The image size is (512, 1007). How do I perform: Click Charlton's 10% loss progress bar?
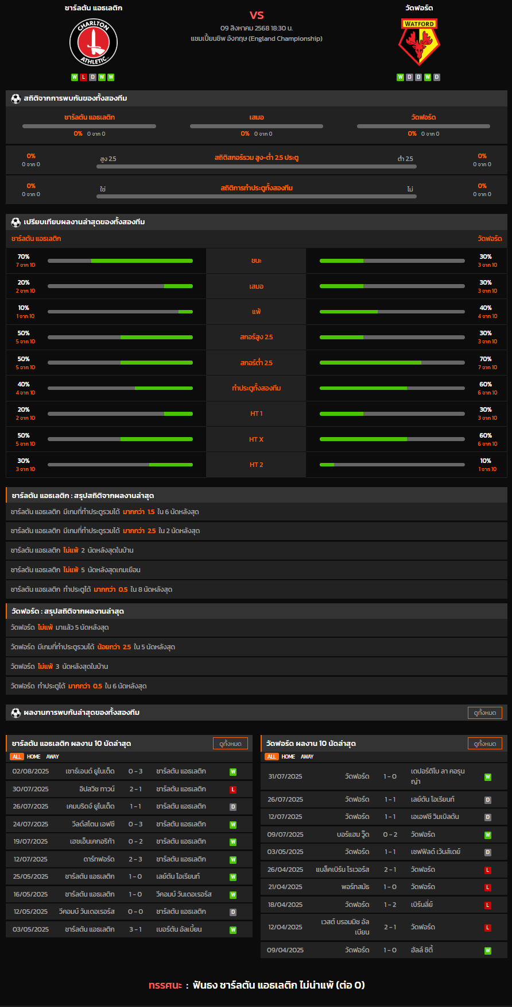pos(120,312)
